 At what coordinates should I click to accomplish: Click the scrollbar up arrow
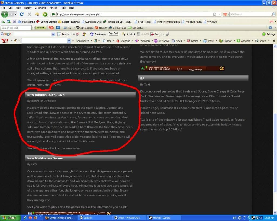pyautogui.click(x=275, y=46)
